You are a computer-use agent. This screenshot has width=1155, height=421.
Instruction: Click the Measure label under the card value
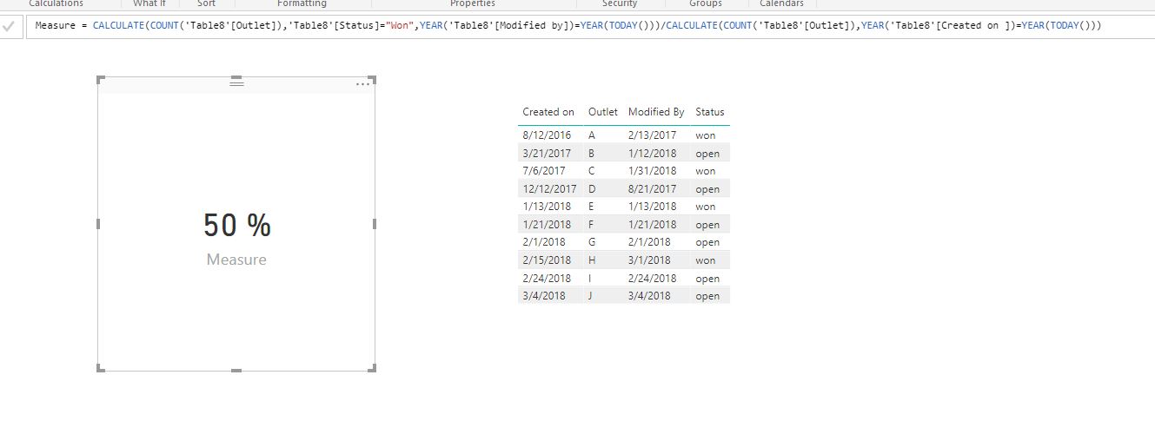pos(236,260)
